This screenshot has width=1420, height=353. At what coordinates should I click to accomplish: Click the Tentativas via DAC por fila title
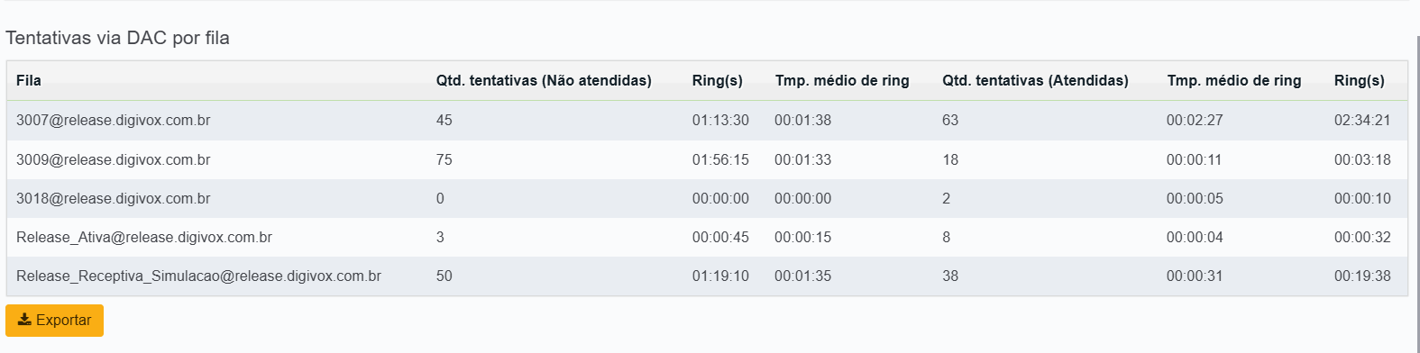point(117,38)
